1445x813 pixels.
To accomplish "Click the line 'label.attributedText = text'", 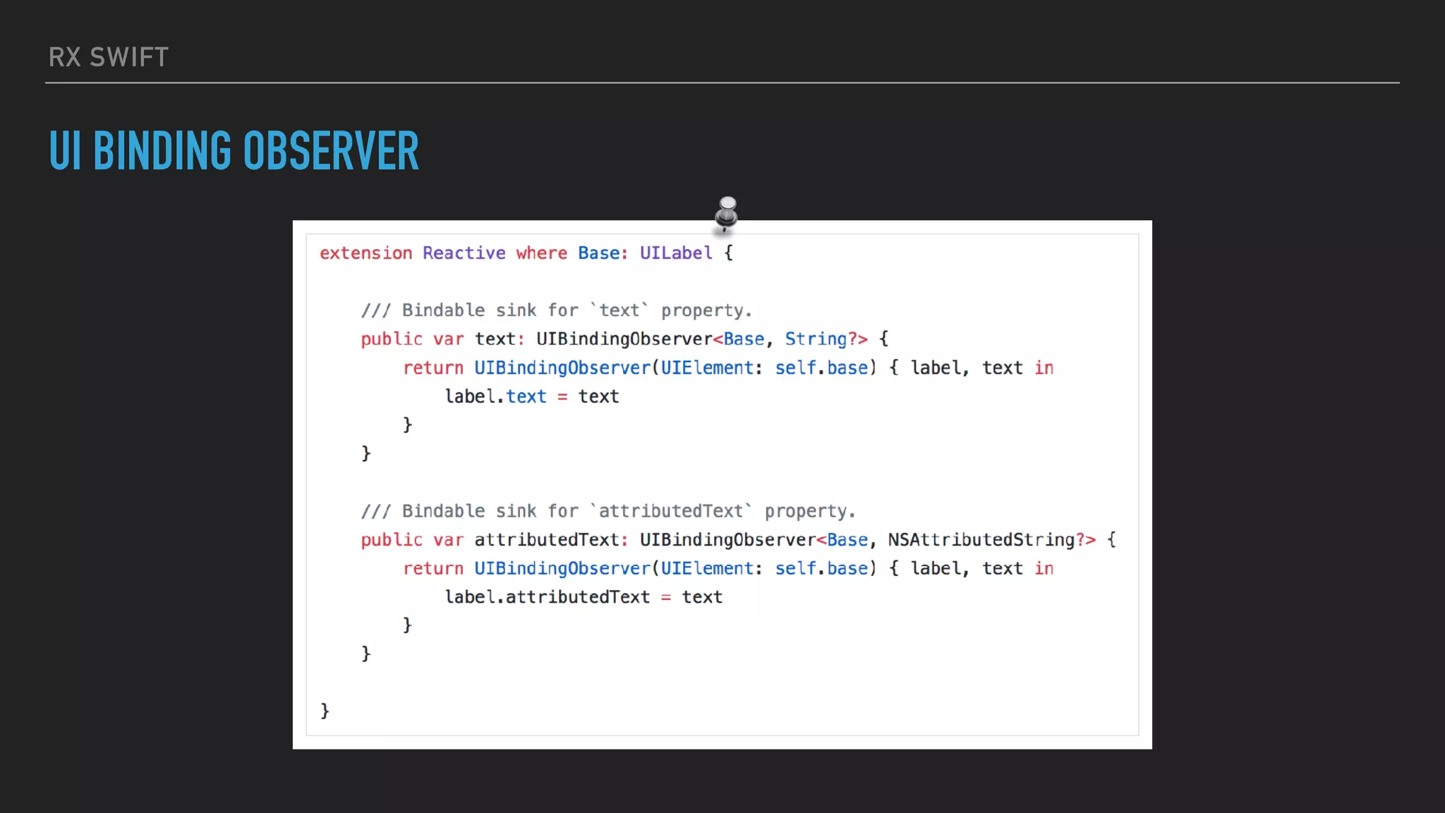I will click(x=584, y=597).
